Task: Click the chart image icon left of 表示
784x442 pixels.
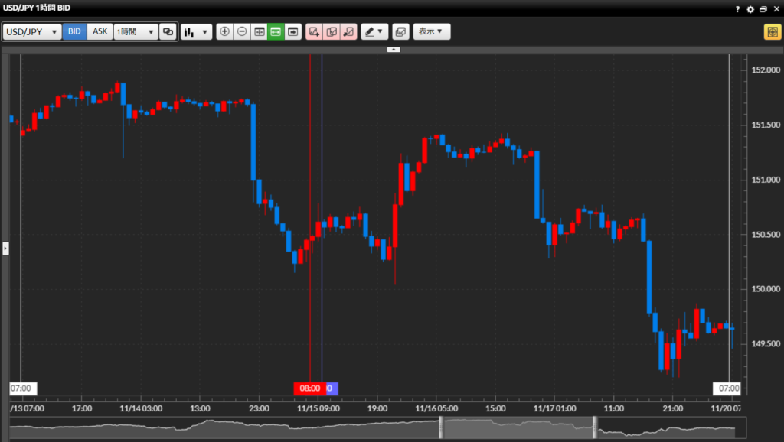Action: click(x=400, y=32)
